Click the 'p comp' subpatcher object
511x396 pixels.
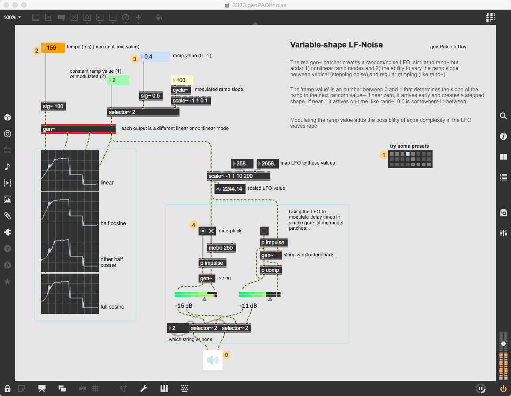pyautogui.click(x=270, y=270)
